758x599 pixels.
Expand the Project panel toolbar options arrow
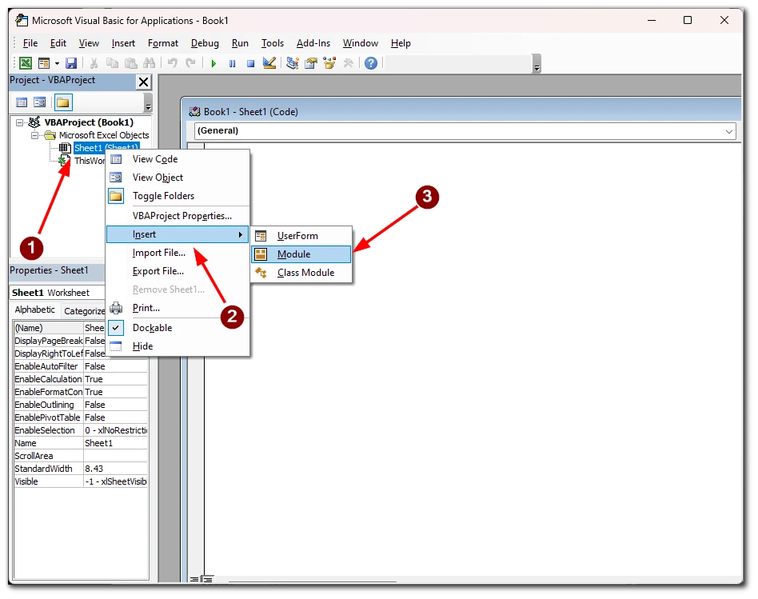pos(148,103)
